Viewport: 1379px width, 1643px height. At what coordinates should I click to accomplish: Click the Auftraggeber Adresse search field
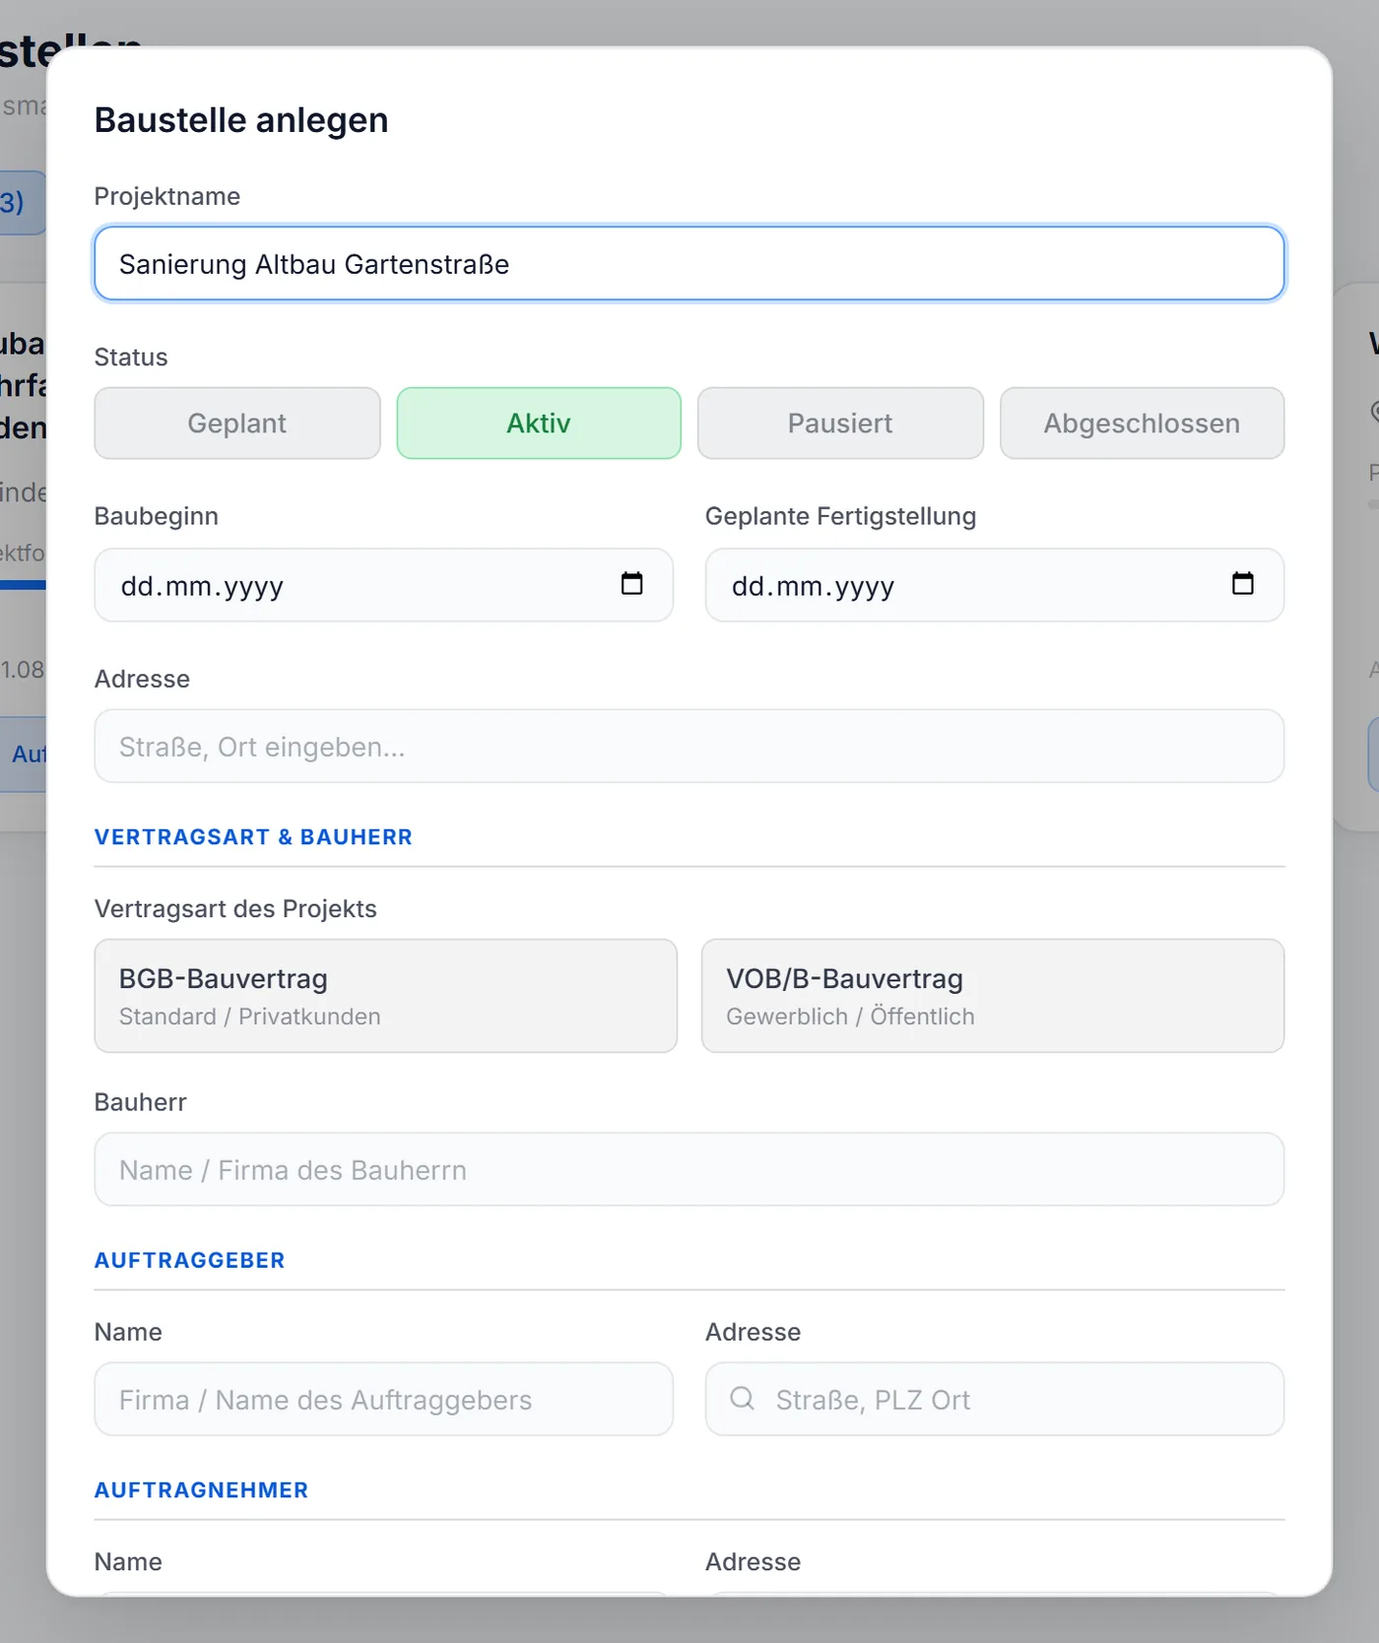click(995, 1399)
